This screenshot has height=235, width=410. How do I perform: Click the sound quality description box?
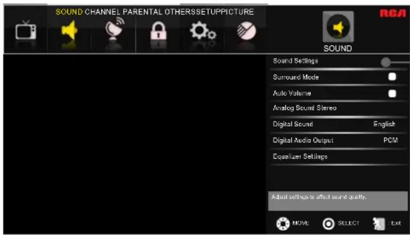tap(338, 201)
